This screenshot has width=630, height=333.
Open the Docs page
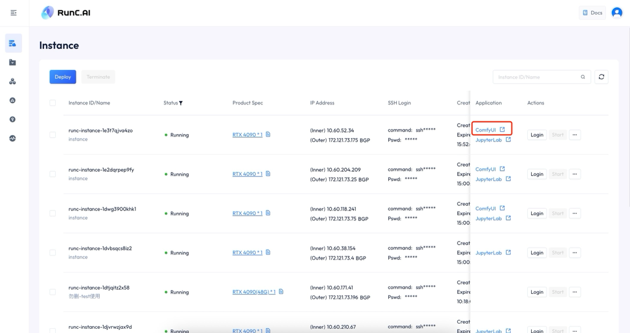click(592, 13)
